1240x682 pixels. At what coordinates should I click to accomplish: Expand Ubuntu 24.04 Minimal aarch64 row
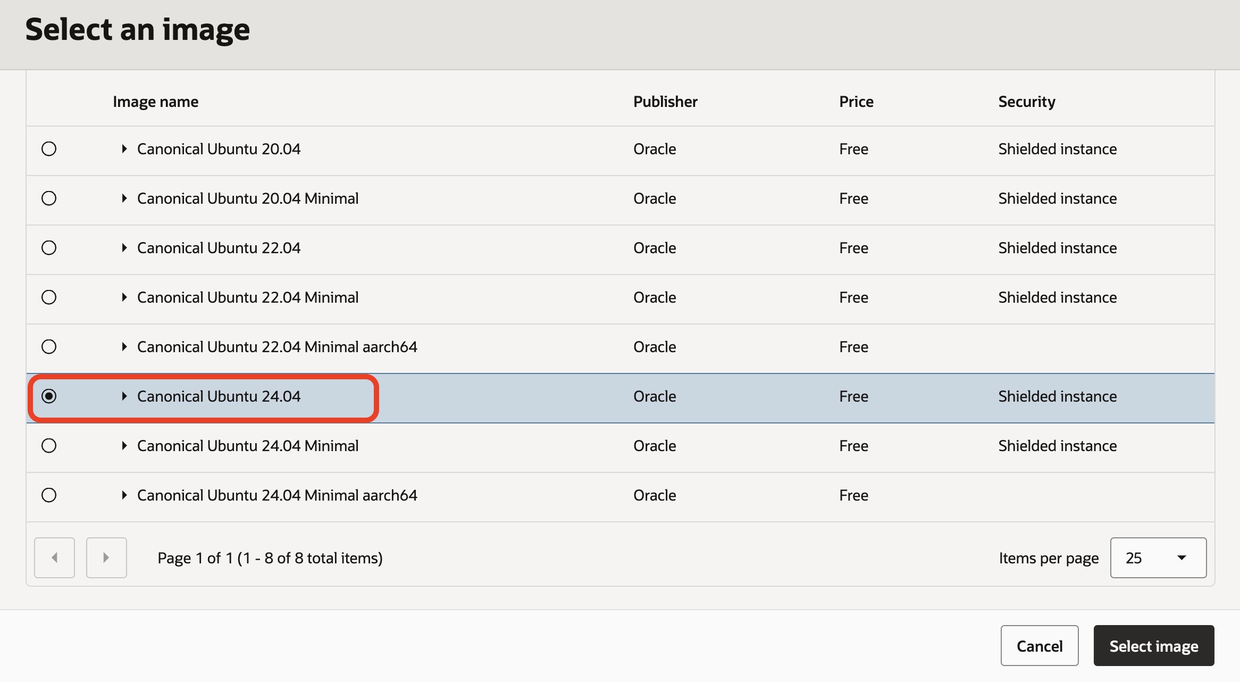(124, 495)
